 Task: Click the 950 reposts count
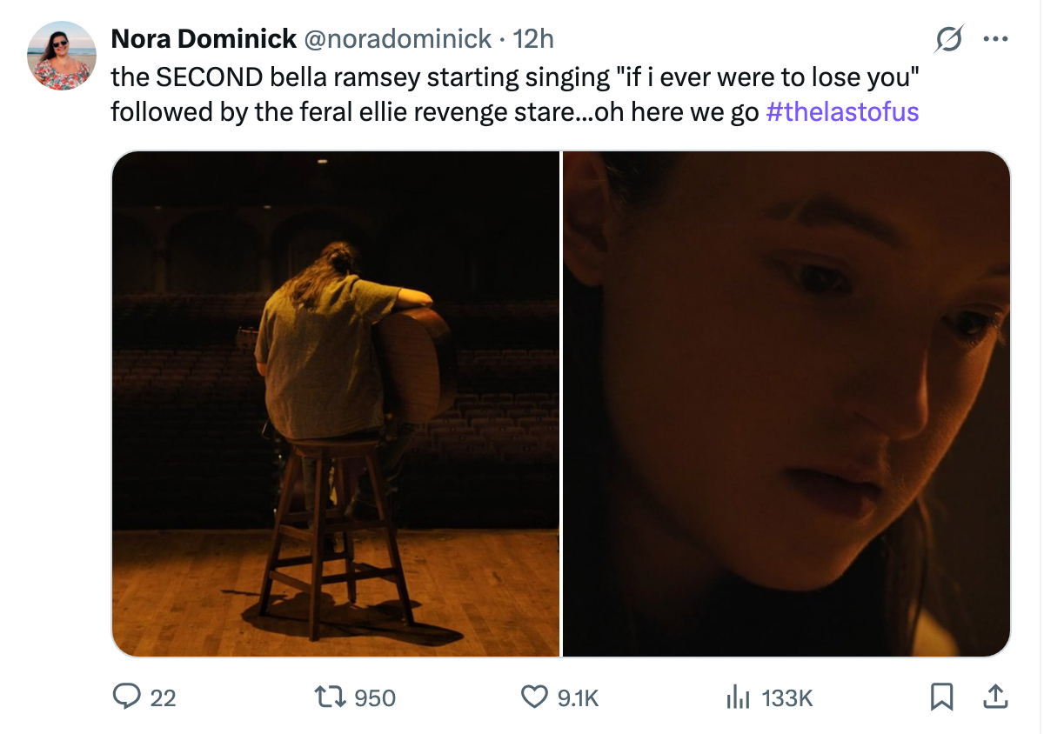click(376, 697)
